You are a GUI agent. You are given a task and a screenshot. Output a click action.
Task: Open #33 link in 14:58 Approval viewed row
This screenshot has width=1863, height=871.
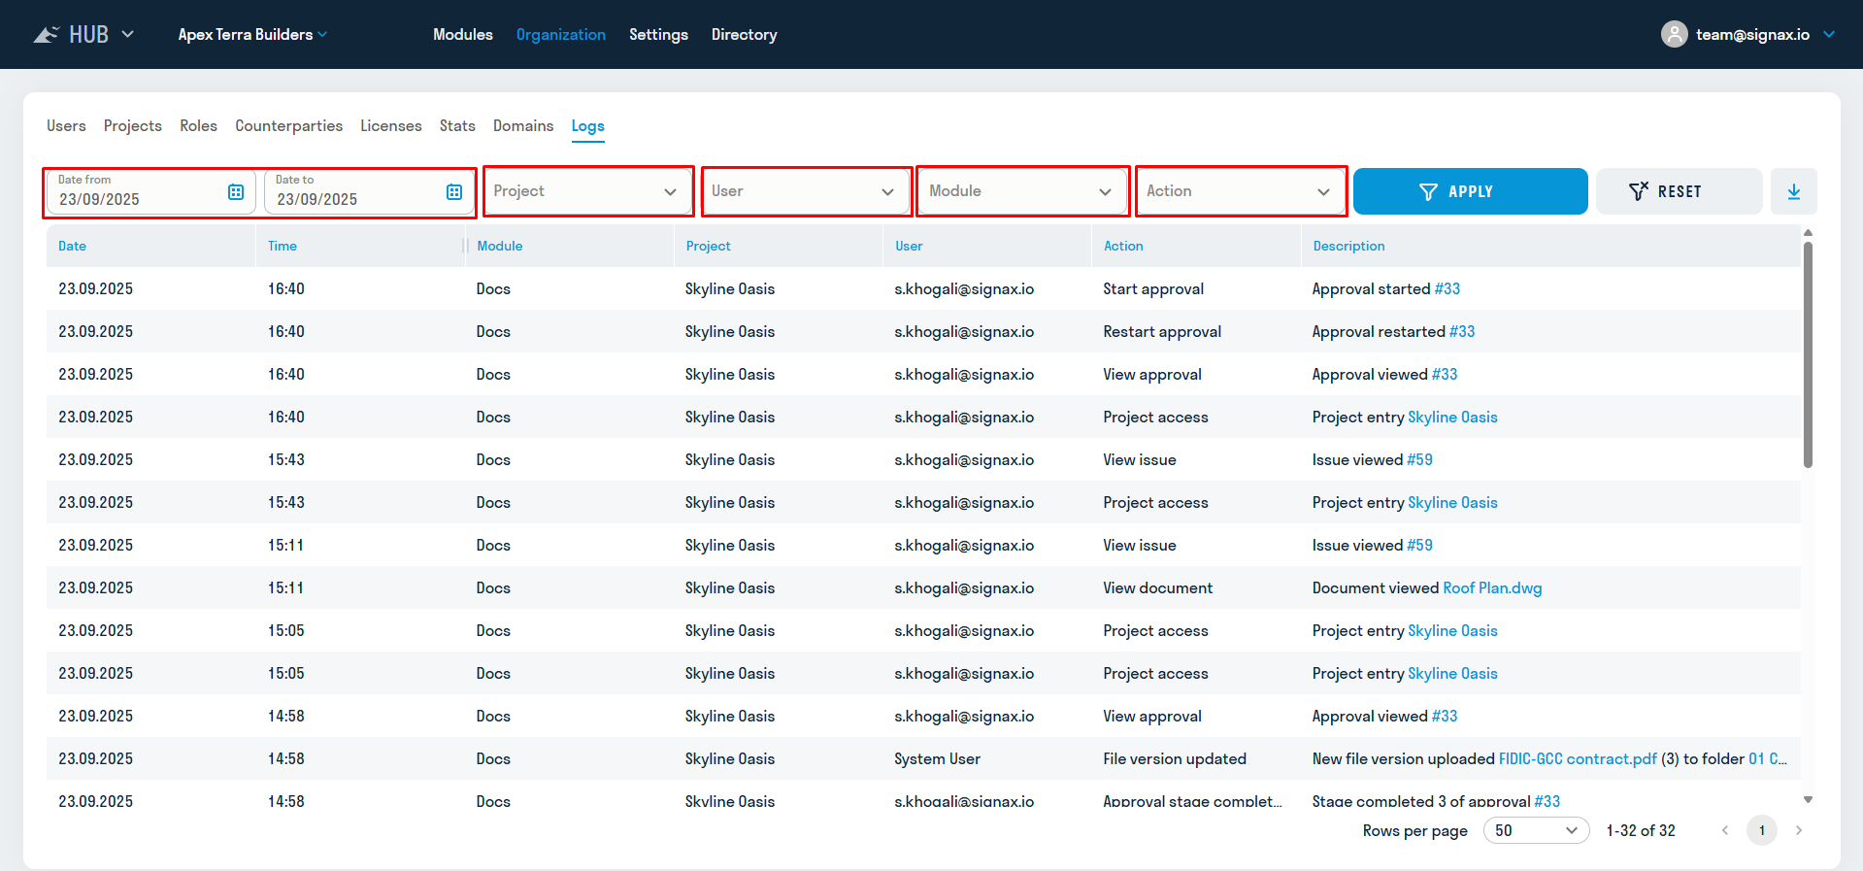(x=1445, y=716)
